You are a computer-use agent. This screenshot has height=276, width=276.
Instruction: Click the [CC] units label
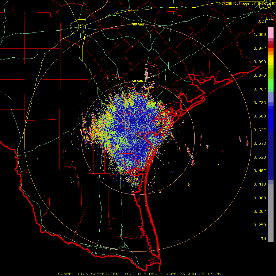[262, 21]
